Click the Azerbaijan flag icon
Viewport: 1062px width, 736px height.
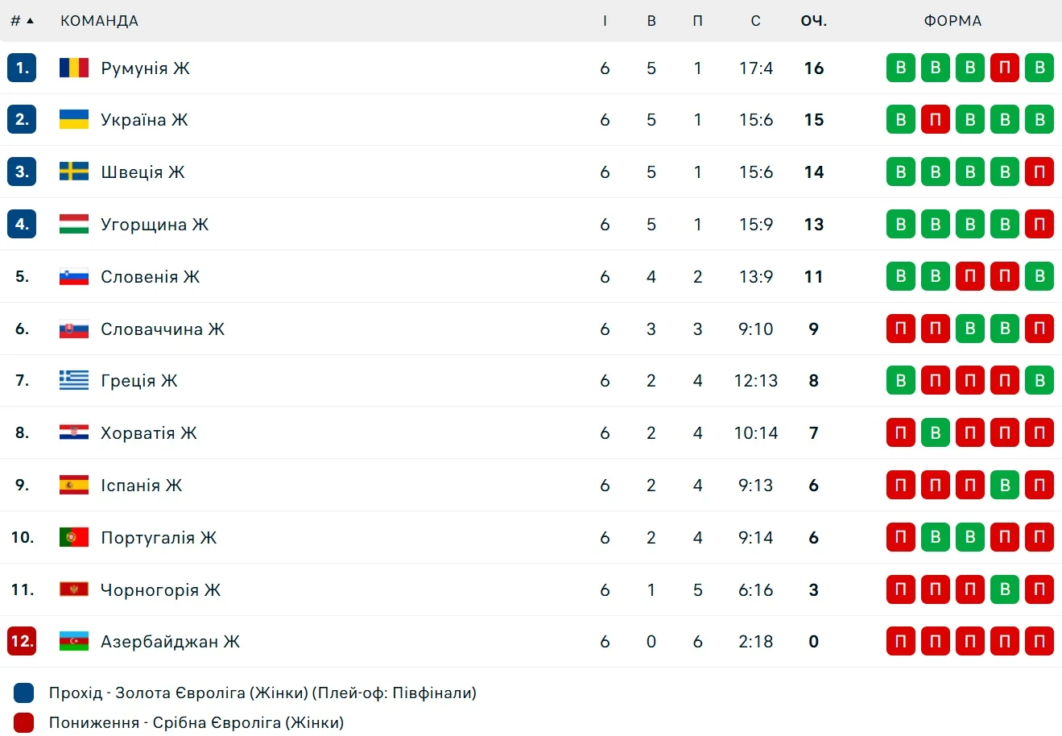click(73, 642)
